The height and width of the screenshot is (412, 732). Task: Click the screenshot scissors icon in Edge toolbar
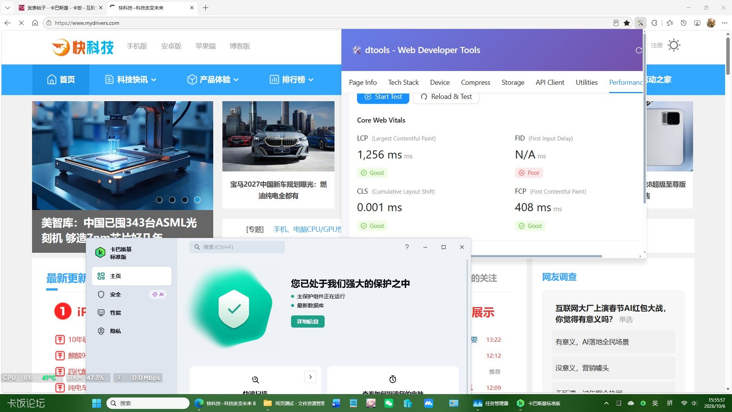(x=697, y=23)
